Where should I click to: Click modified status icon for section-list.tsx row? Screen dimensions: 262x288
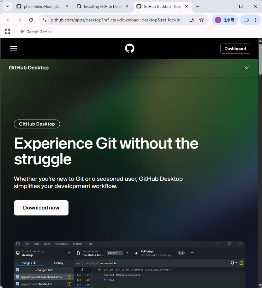coord(69,277)
